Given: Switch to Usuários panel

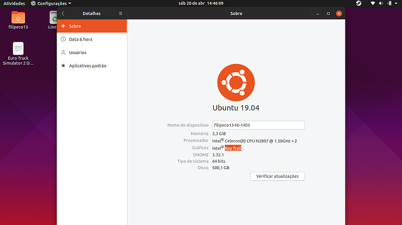Looking at the screenshot, I should click(x=92, y=52).
